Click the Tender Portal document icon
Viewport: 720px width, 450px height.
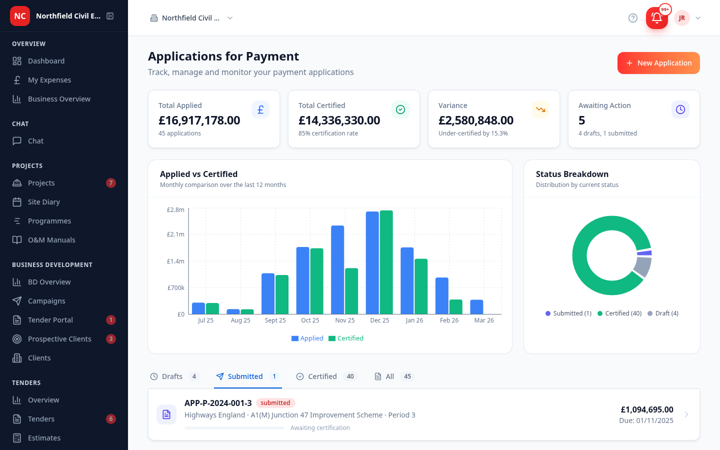[x=17, y=320]
